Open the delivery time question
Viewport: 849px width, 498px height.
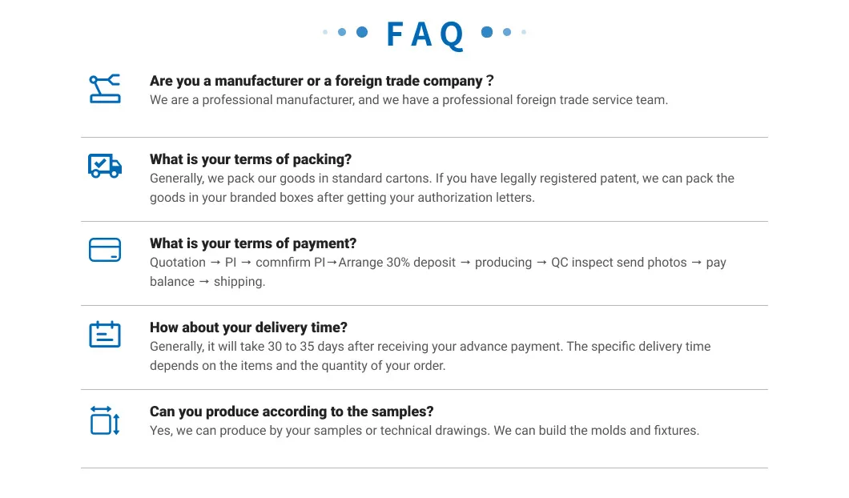(x=248, y=327)
